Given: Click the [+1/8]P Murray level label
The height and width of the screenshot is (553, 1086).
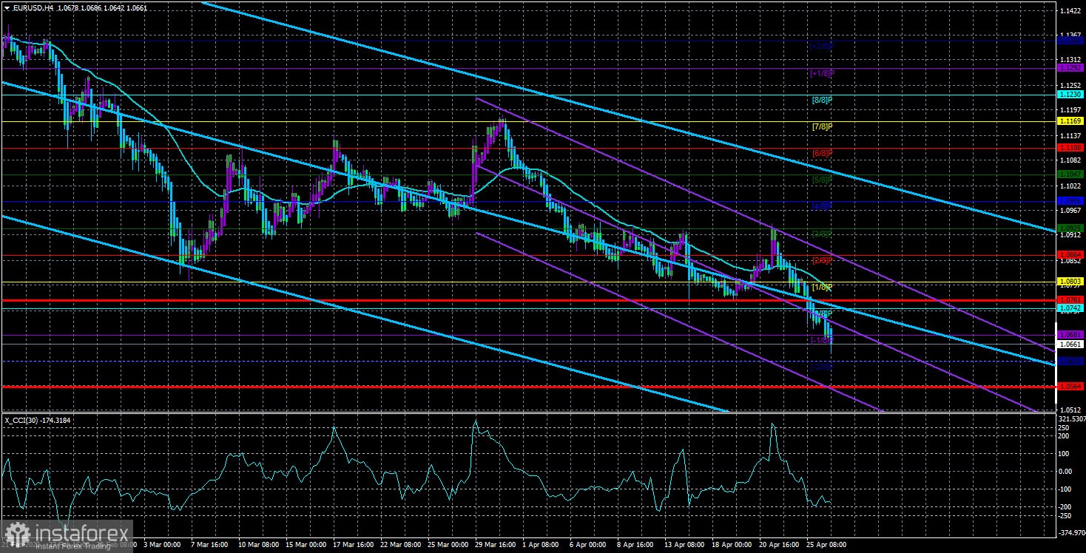Looking at the screenshot, I should click(823, 73).
